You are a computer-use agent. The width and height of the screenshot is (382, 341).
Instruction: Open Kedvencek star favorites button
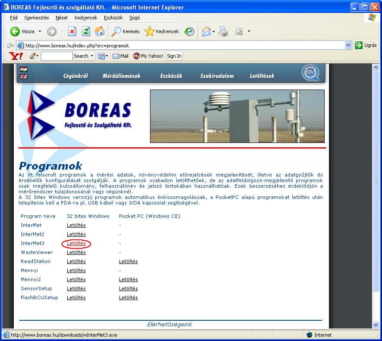pyautogui.click(x=162, y=31)
